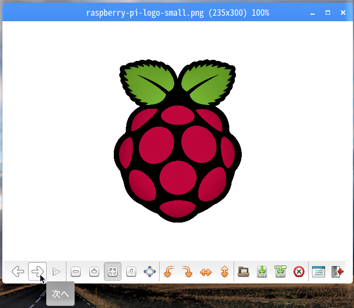The height and width of the screenshot is (308, 354).
Task: Rotate image clockwise icon
Action: (187, 272)
